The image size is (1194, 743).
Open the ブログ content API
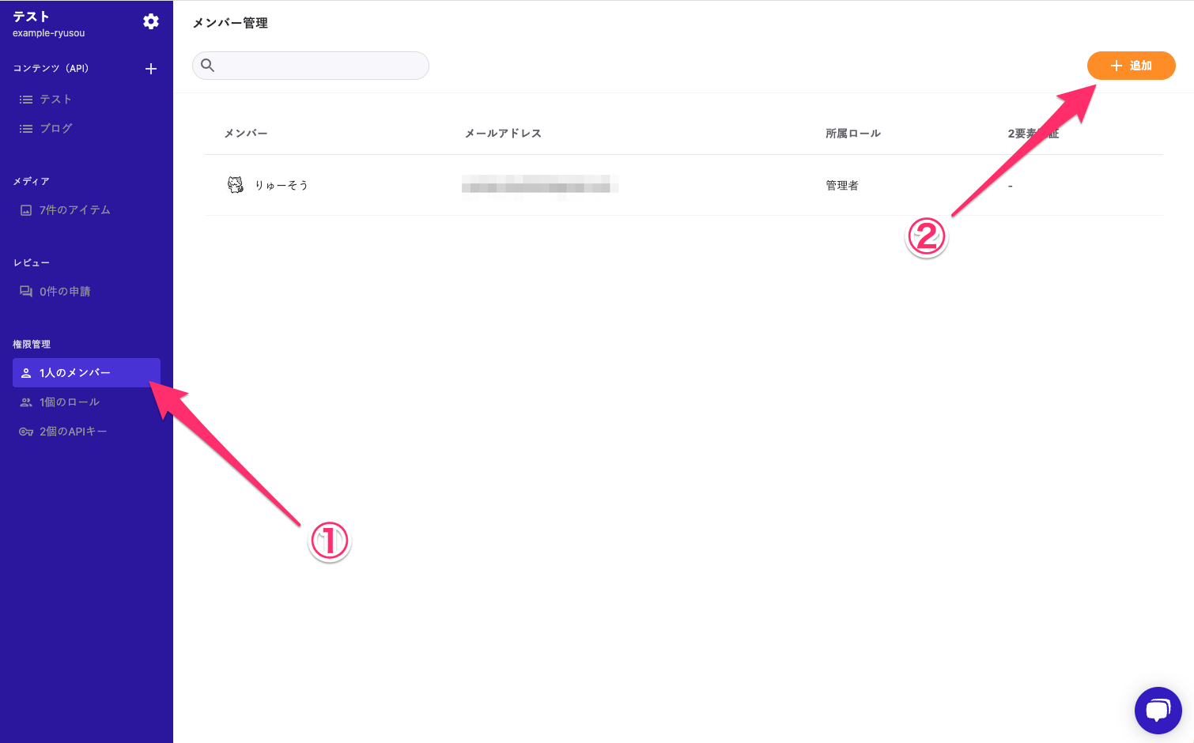(x=56, y=129)
